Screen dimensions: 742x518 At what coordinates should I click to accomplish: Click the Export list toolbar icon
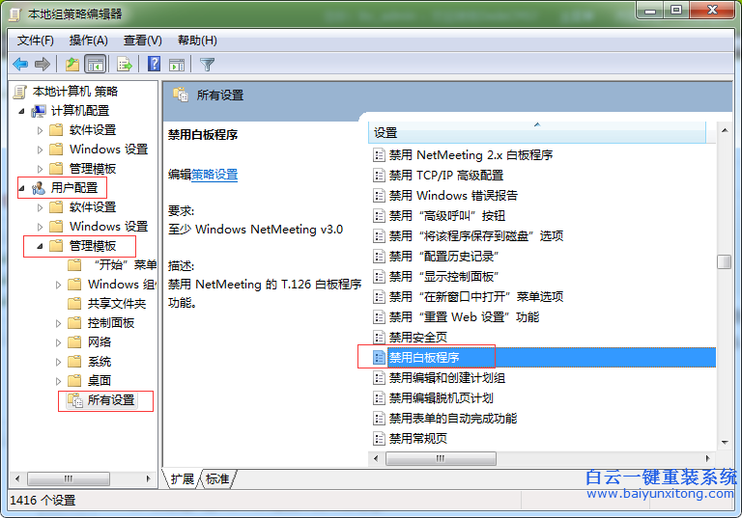[125, 64]
